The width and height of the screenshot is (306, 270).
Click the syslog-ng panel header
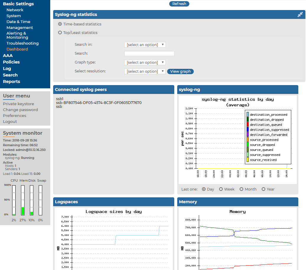(238, 90)
